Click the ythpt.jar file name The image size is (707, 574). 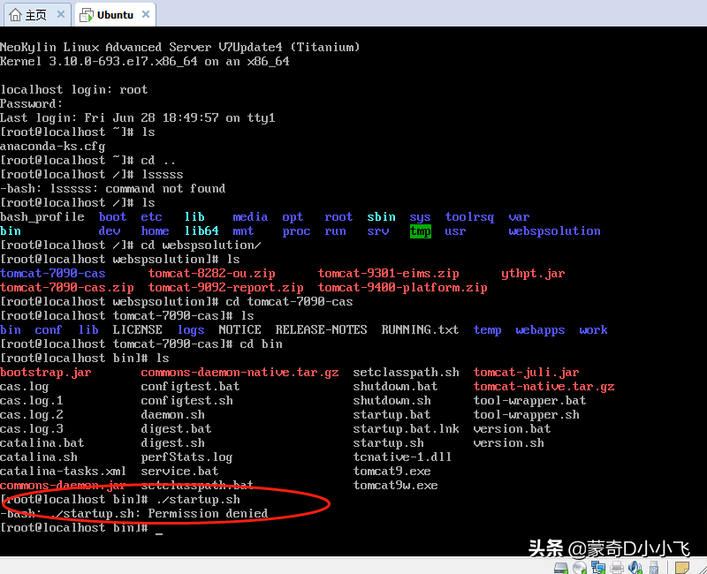click(x=533, y=274)
